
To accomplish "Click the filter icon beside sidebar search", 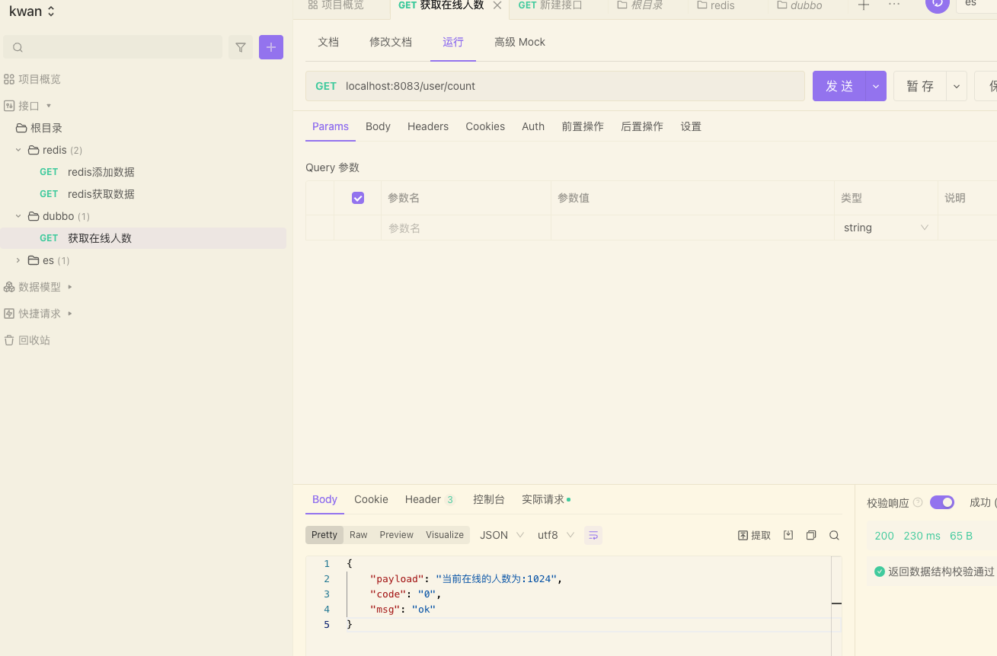I will pyautogui.click(x=241, y=47).
